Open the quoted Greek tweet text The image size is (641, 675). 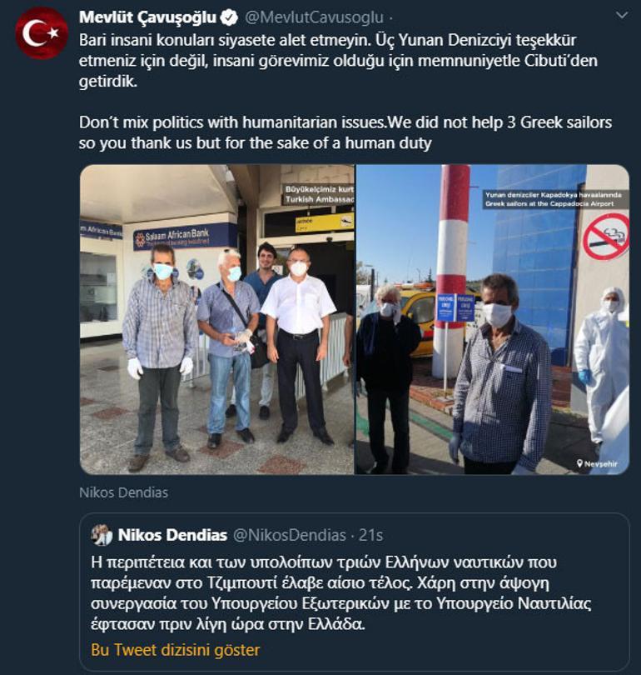[x=341, y=593]
